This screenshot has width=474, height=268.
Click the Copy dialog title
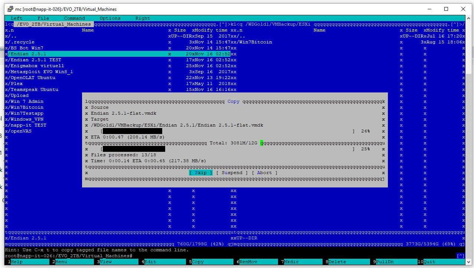click(233, 101)
